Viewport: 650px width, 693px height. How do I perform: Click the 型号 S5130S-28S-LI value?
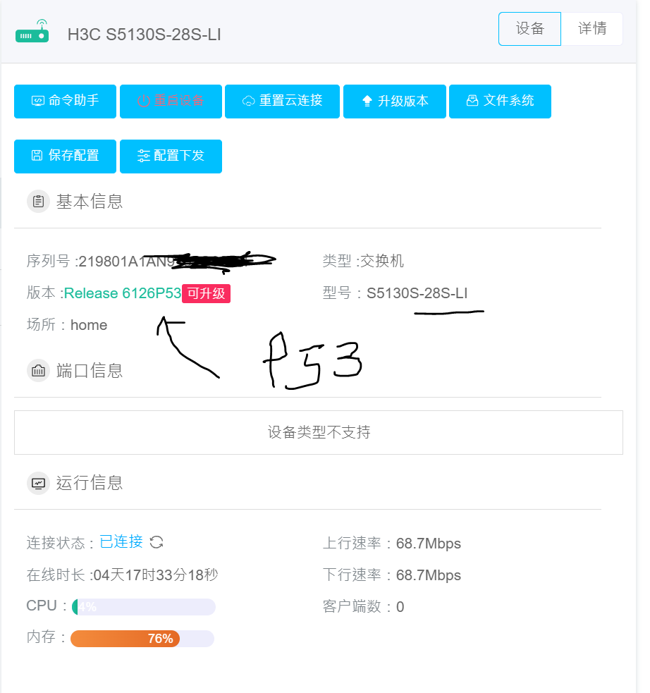coord(417,293)
